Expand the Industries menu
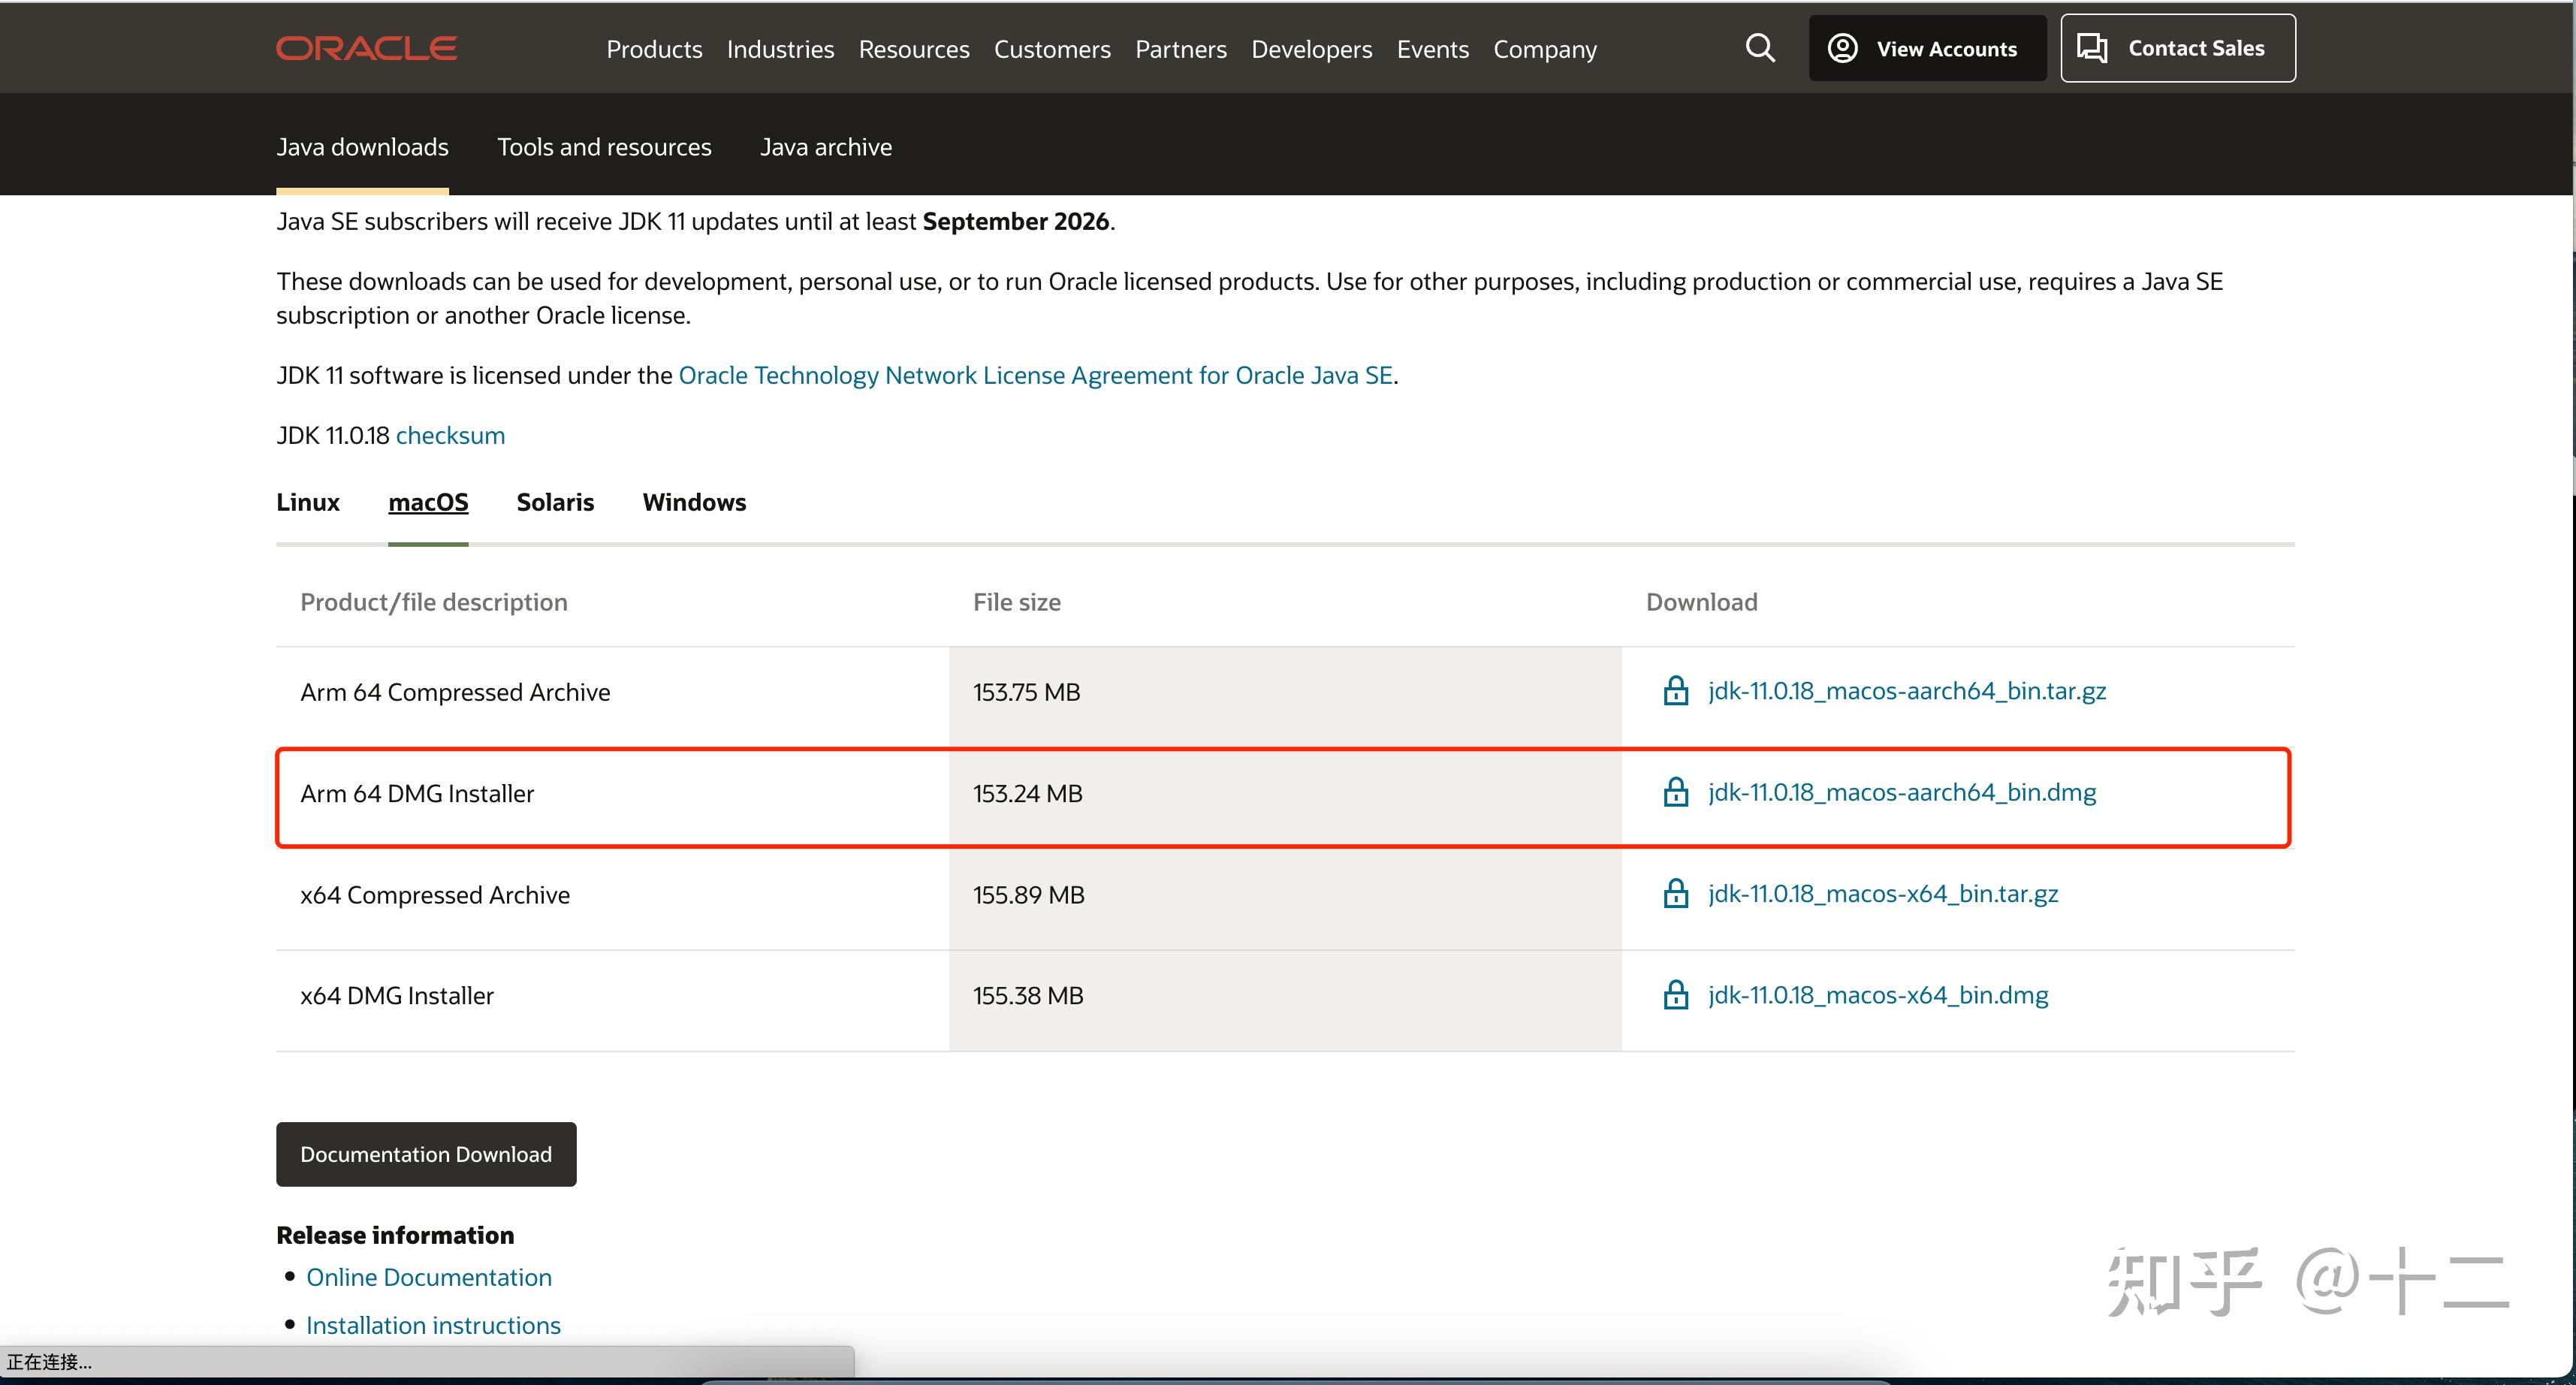 pos(780,49)
